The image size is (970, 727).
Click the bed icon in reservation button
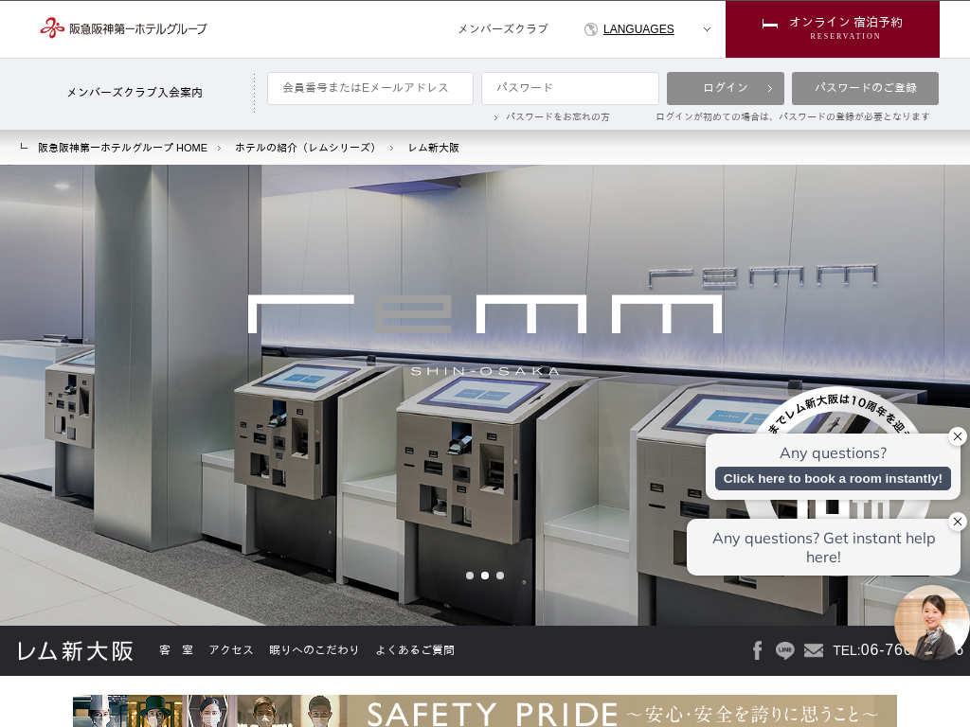click(769, 24)
